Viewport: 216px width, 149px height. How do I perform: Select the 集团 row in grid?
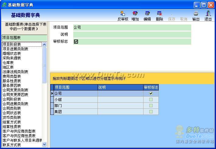coord(76,112)
